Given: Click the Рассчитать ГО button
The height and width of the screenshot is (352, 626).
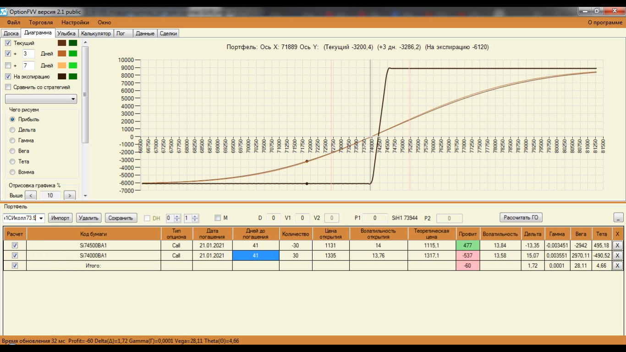Looking at the screenshot, I should pos(521,218).
